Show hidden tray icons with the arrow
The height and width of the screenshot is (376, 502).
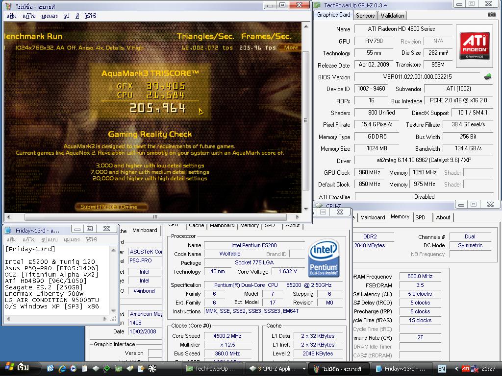[x=456, y=369]
